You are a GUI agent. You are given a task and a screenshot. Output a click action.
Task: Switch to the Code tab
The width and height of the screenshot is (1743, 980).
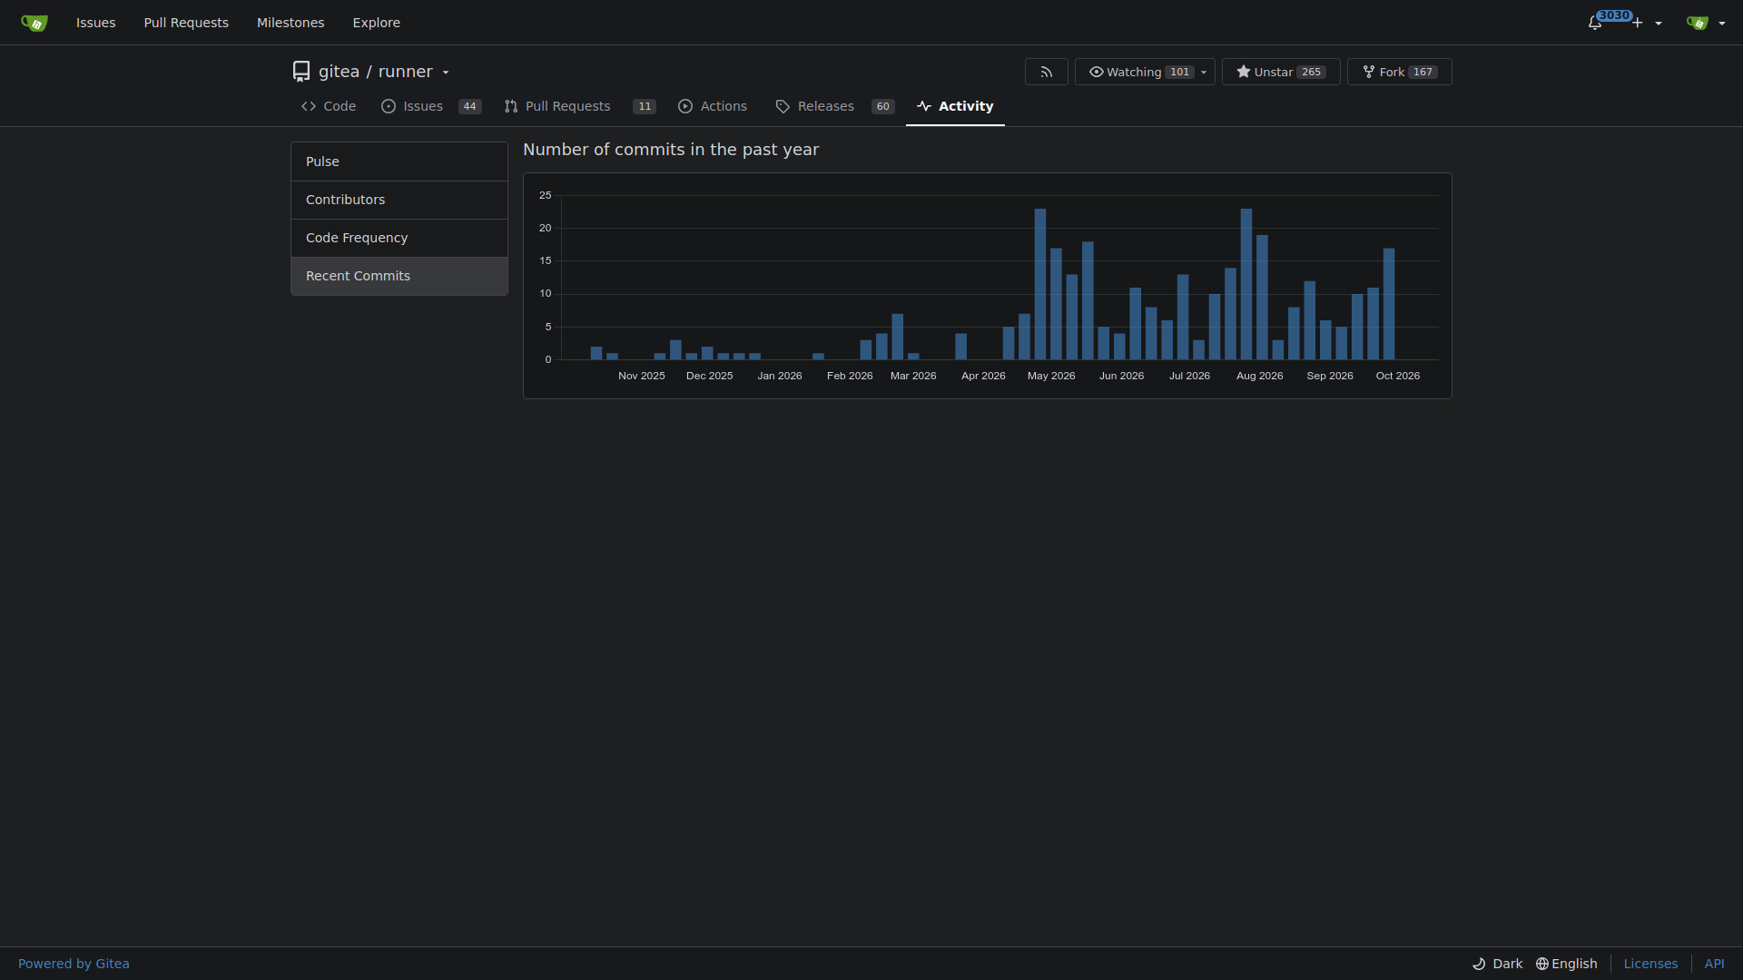329,106
